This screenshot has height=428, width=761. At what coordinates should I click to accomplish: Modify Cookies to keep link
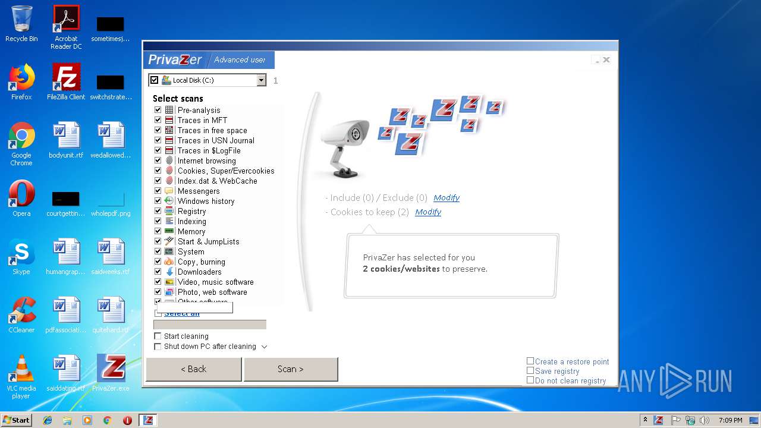pyautogui.click(x=428, y=212)
